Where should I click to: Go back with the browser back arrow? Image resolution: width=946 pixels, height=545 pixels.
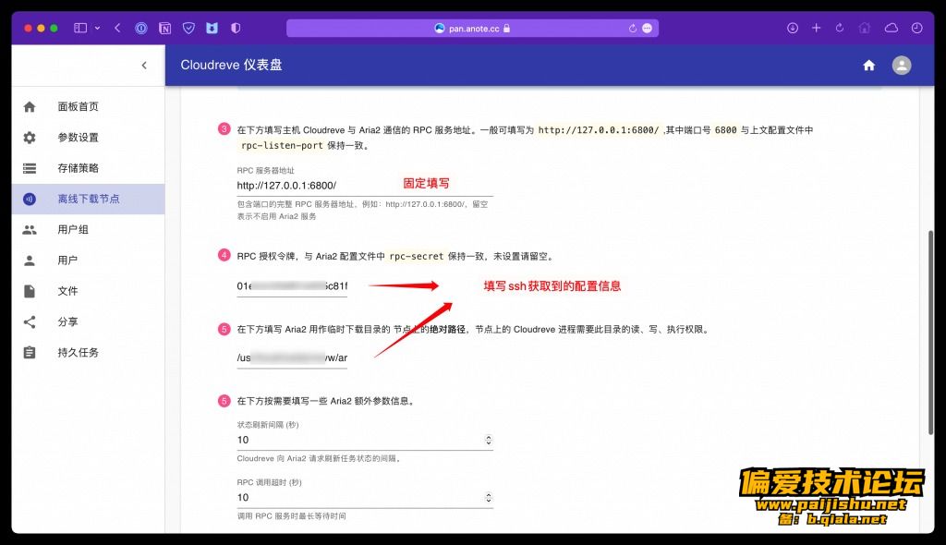coord(117,28)
